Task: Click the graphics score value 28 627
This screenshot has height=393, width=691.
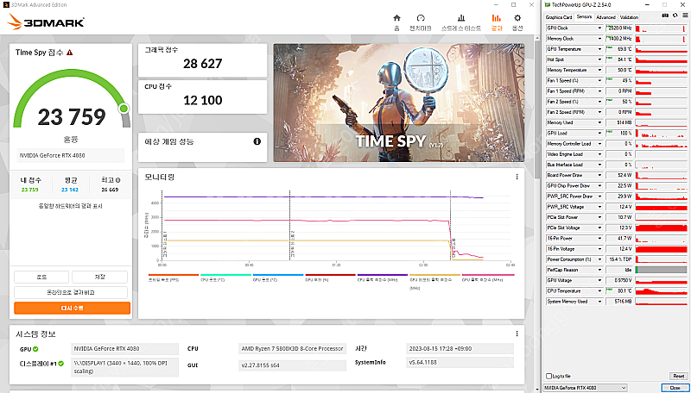Action: (203, 64)
